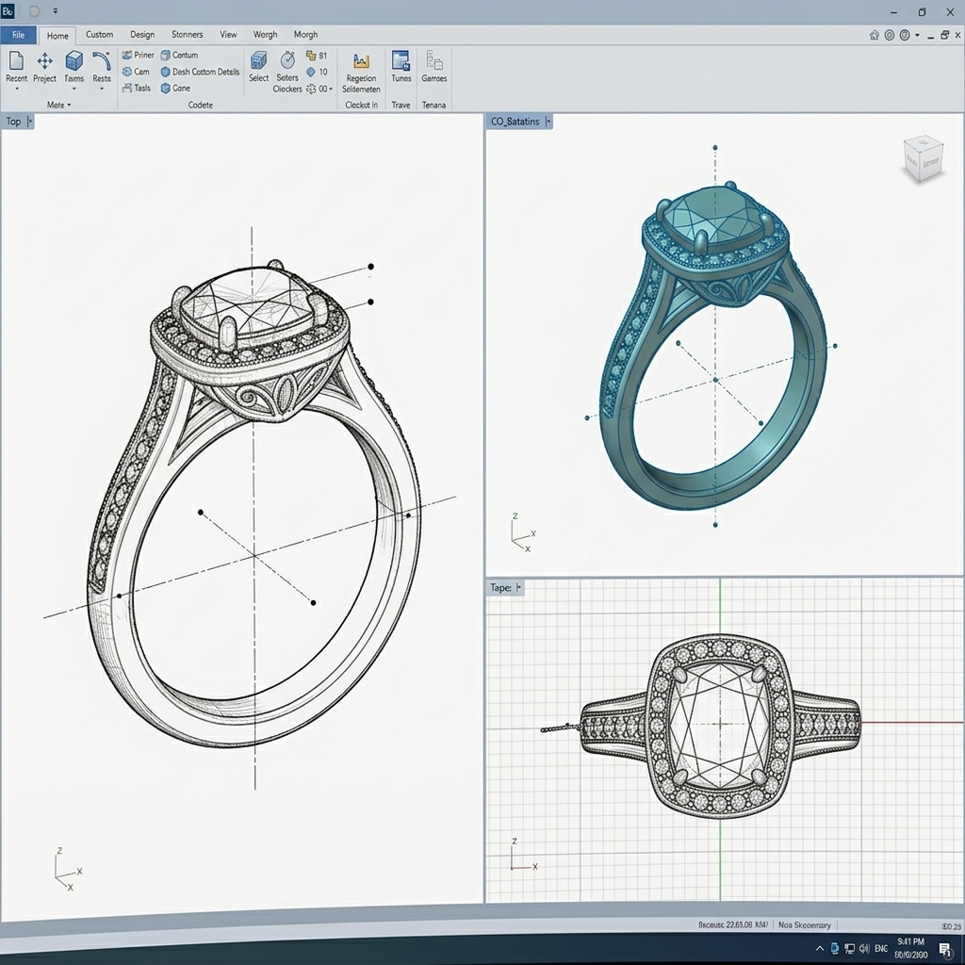This screenshot has height=965, width=965.
Task: Expand the Recent dropdown arrow
Action: (x=17, y=90)
